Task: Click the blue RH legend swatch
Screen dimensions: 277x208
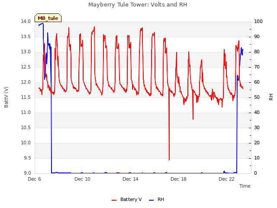Action: (151, 200)
